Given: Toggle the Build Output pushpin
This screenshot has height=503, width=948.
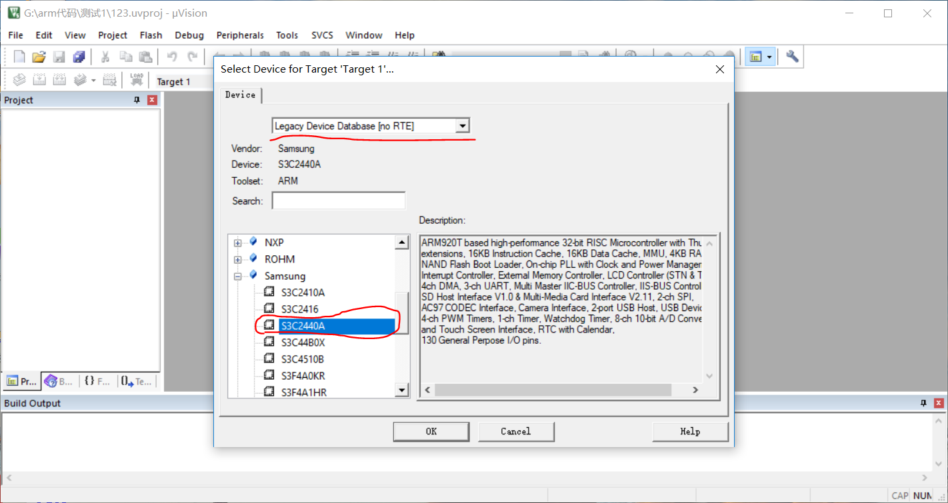Looking at the screenshot, I should [x=924, y=403].
